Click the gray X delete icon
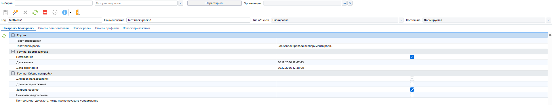 pyautogui.click(x=25, y=12)
